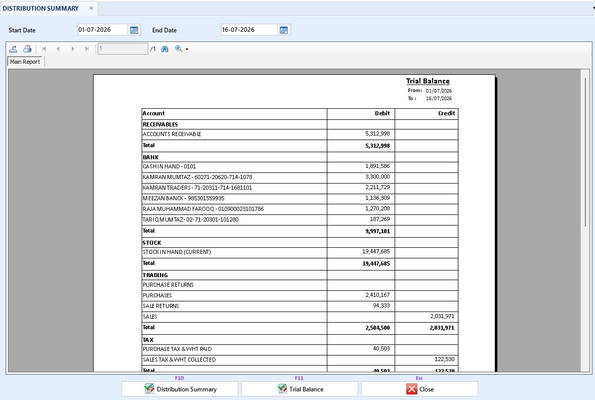Click the Debit column header
This screenshot has height=400, width=595.
click(x=382, y=113)
